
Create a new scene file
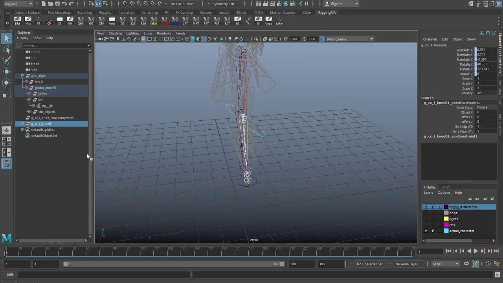click(43, 4)
